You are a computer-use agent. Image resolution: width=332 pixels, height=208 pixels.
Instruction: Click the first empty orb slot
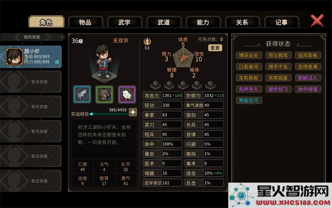(x=156, y=85)
